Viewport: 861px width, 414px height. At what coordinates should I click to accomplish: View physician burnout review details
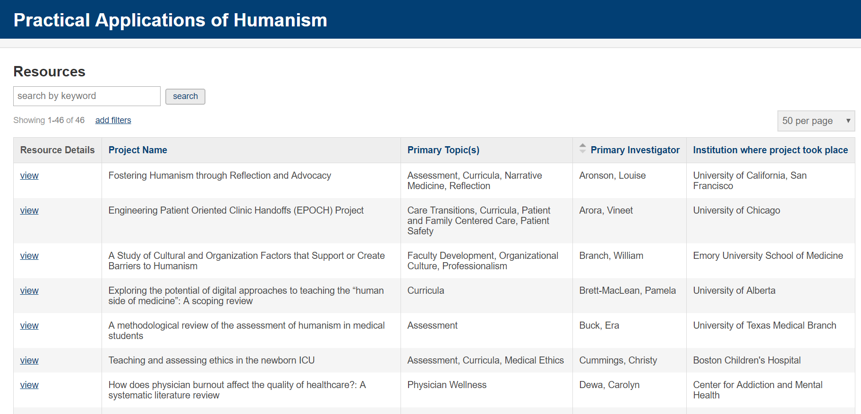point(29,385)
